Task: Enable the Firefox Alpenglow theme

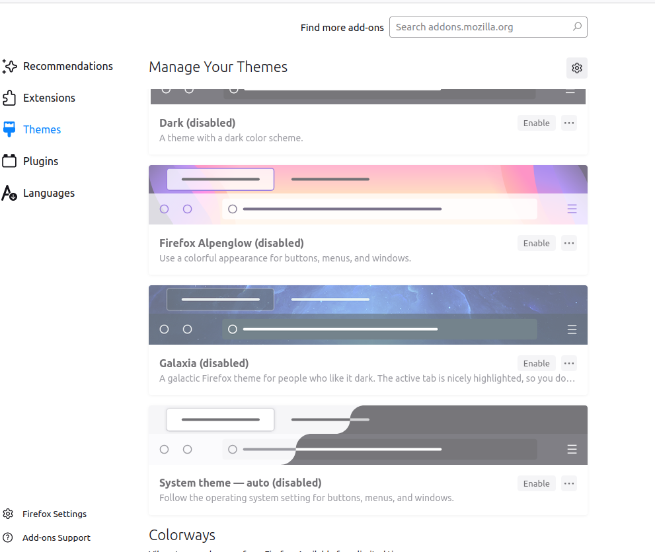Action: coord(537,243)
